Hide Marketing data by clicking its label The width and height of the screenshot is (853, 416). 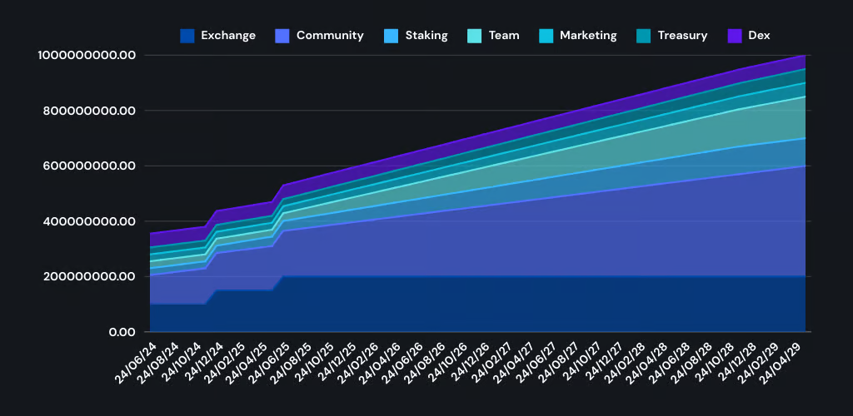point(588,36)
